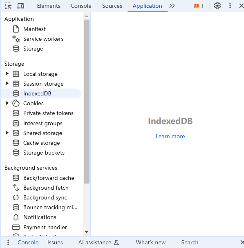Follow the Learn more link
Image resolution: width=244 pixels, height=248 pixels.
pos(170,136)
